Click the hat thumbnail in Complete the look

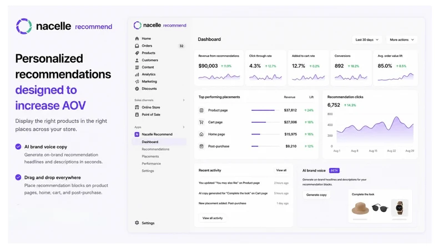(360, 209)
